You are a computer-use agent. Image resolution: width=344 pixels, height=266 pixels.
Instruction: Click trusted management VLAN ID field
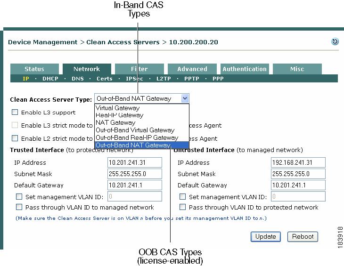[x=135, y=196]
